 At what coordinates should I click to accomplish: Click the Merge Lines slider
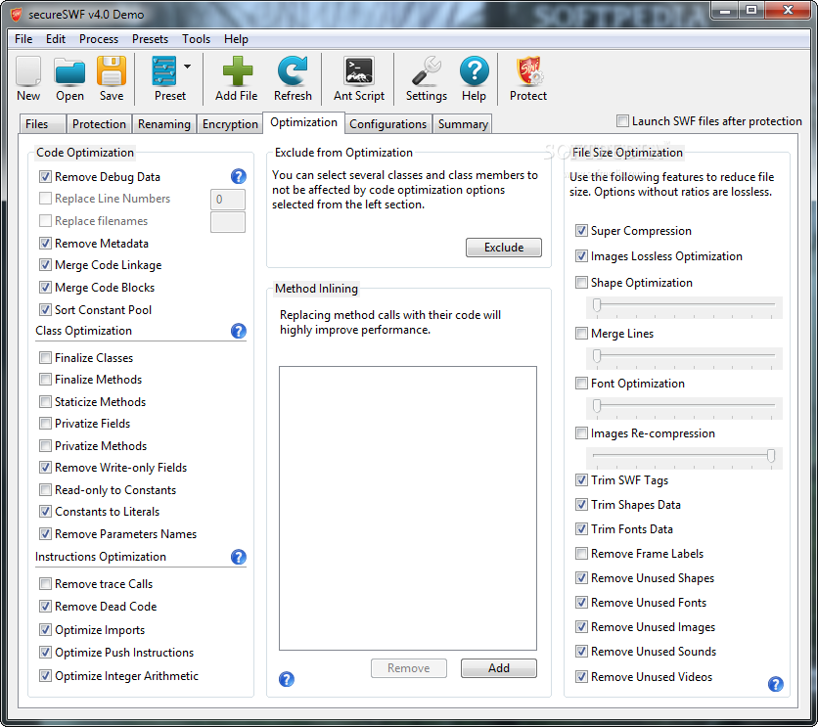(x=684, y=358)
